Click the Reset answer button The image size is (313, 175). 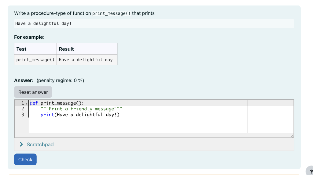(x=33, y=92)
